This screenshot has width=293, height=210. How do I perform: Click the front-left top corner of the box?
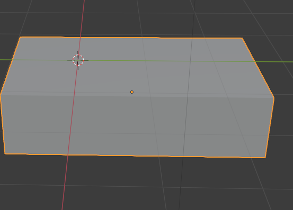(x=1, y=95)
